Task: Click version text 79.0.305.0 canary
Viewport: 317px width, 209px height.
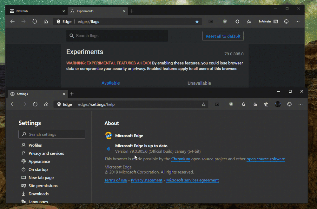Action: click(x=158, y=151)
